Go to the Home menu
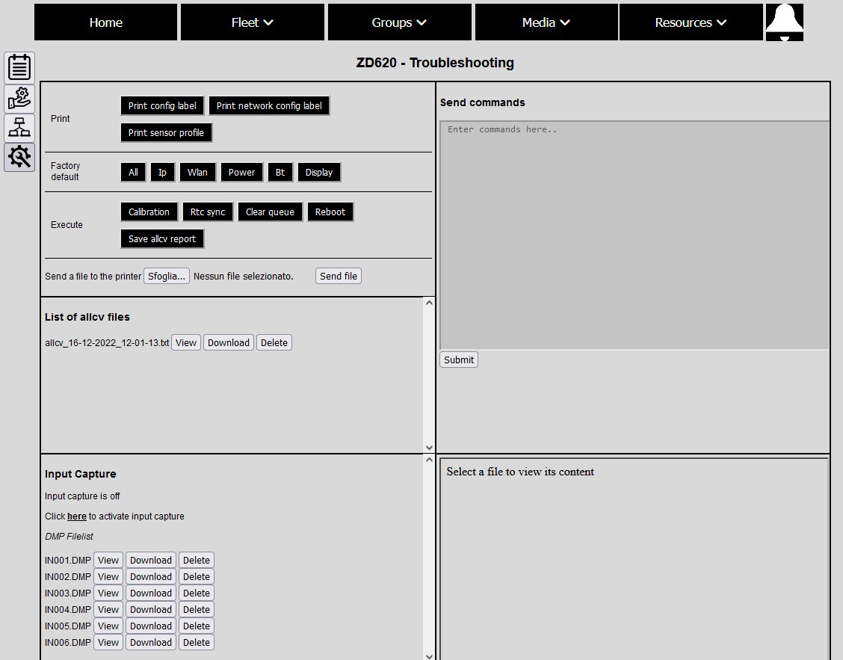 click(x=106, y=22)
